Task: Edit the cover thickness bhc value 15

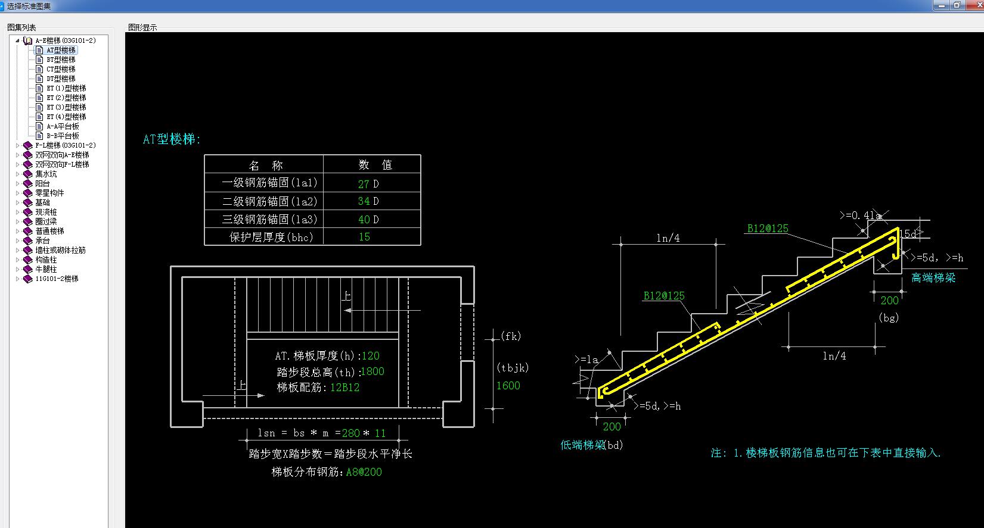Action: 364,236
